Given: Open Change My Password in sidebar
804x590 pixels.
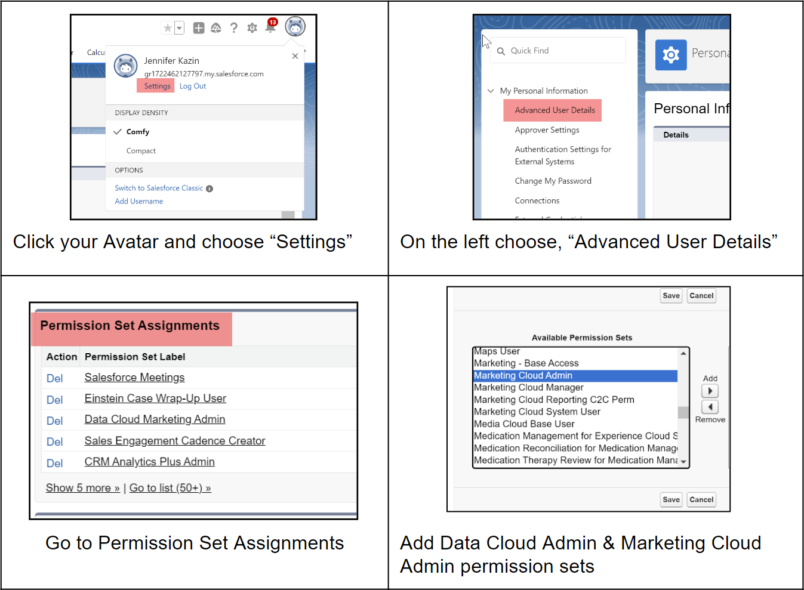Looking at the screenshot, I should click(x=553, y=181).
